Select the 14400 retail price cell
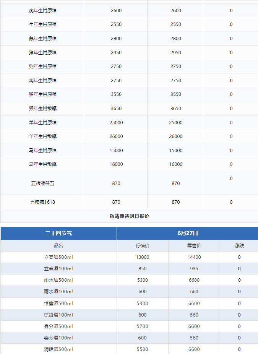Screen dimensions: 258x354 [x=194, y=257]
